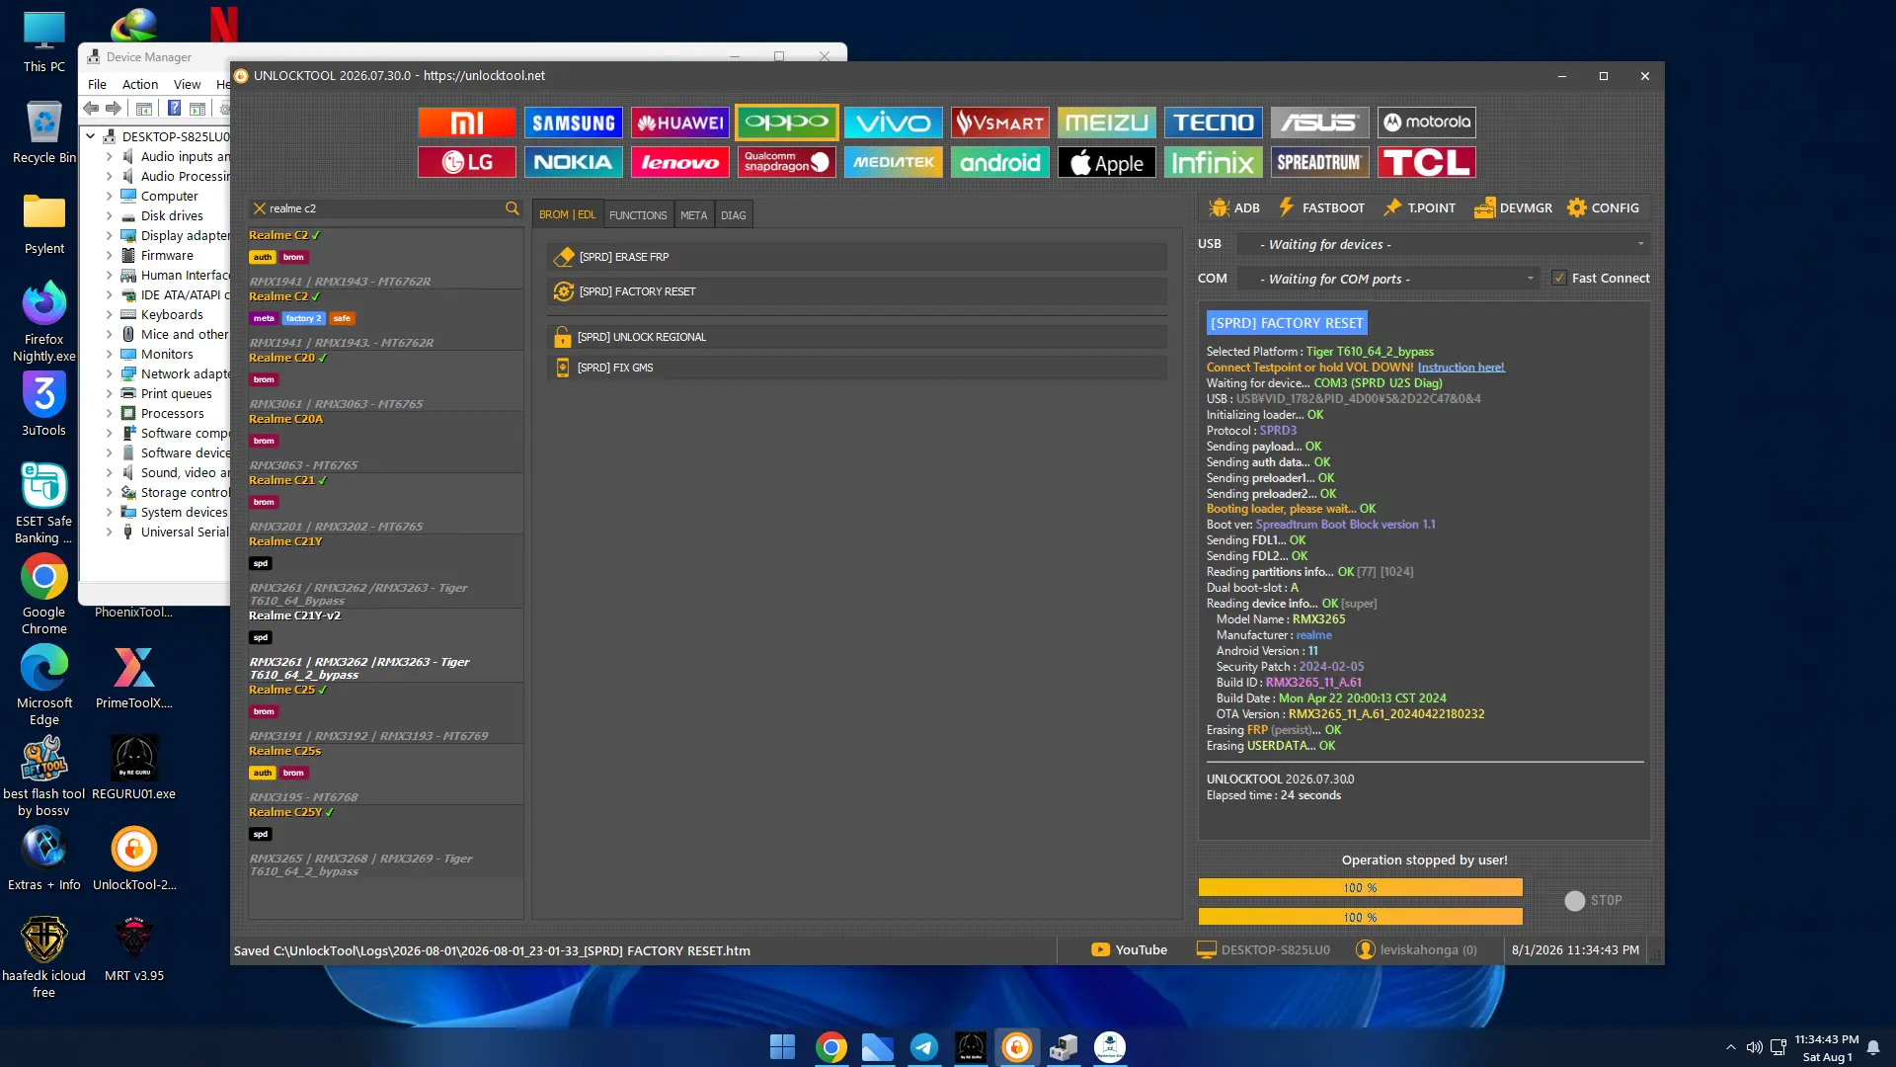Screen dimensions: 1896x1067
Task: Select Realme C21Y-v2 model entry
Action: 385,644
